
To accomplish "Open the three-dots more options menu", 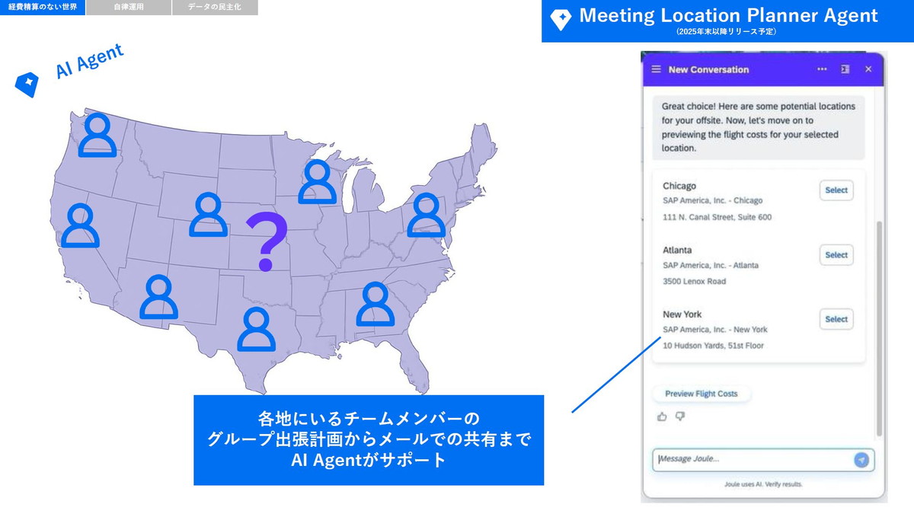I will tap(822, 69).
